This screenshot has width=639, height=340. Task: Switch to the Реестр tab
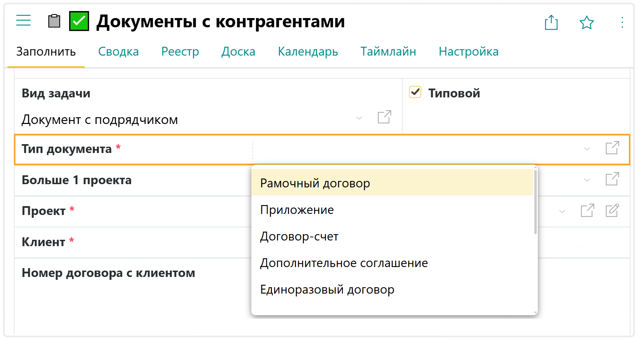[x=180, y=52]
